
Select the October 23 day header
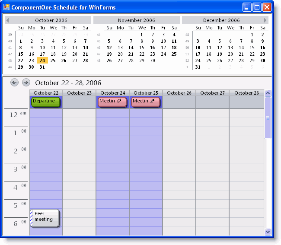point(79,93)
